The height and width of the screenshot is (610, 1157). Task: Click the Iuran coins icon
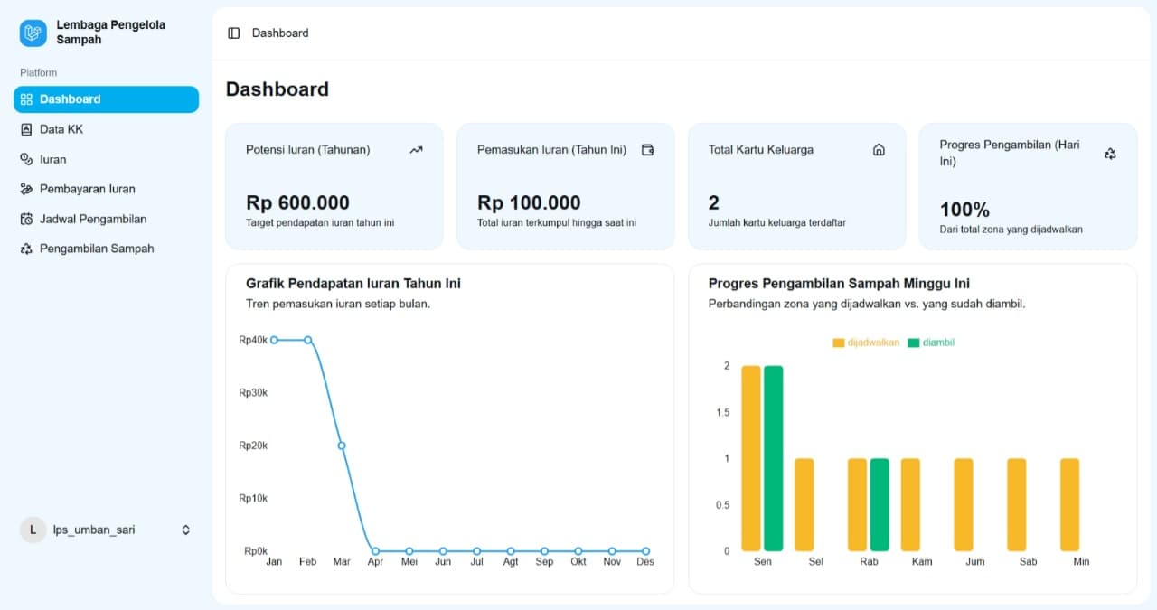pyautogui.click(x=26, y=159)
